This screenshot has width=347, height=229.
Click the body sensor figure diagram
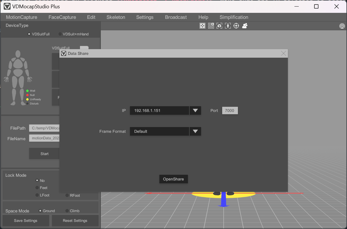click(18, 78)
